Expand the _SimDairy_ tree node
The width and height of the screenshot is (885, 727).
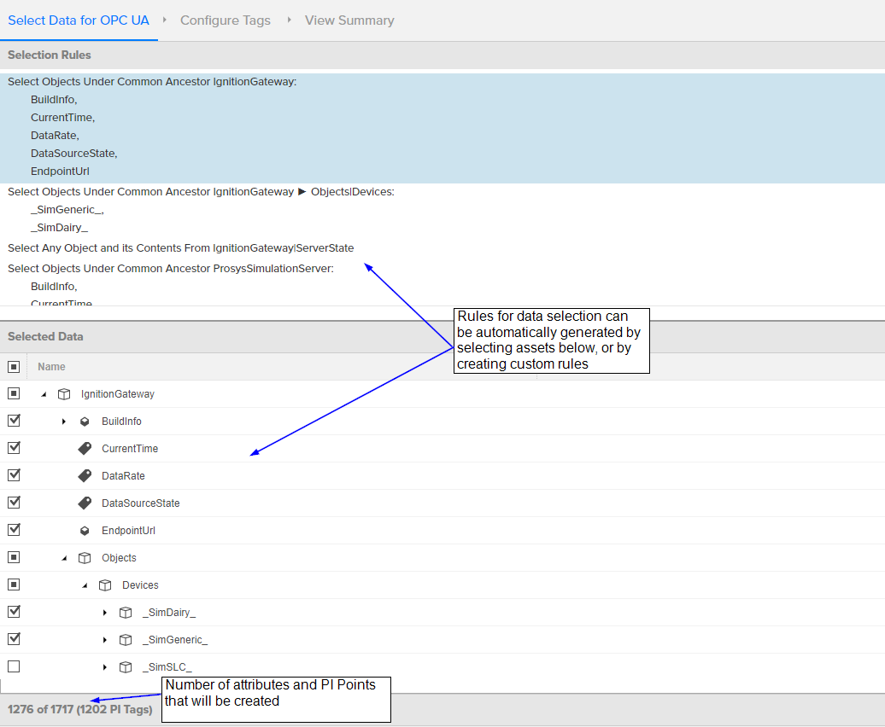(105, 613)
